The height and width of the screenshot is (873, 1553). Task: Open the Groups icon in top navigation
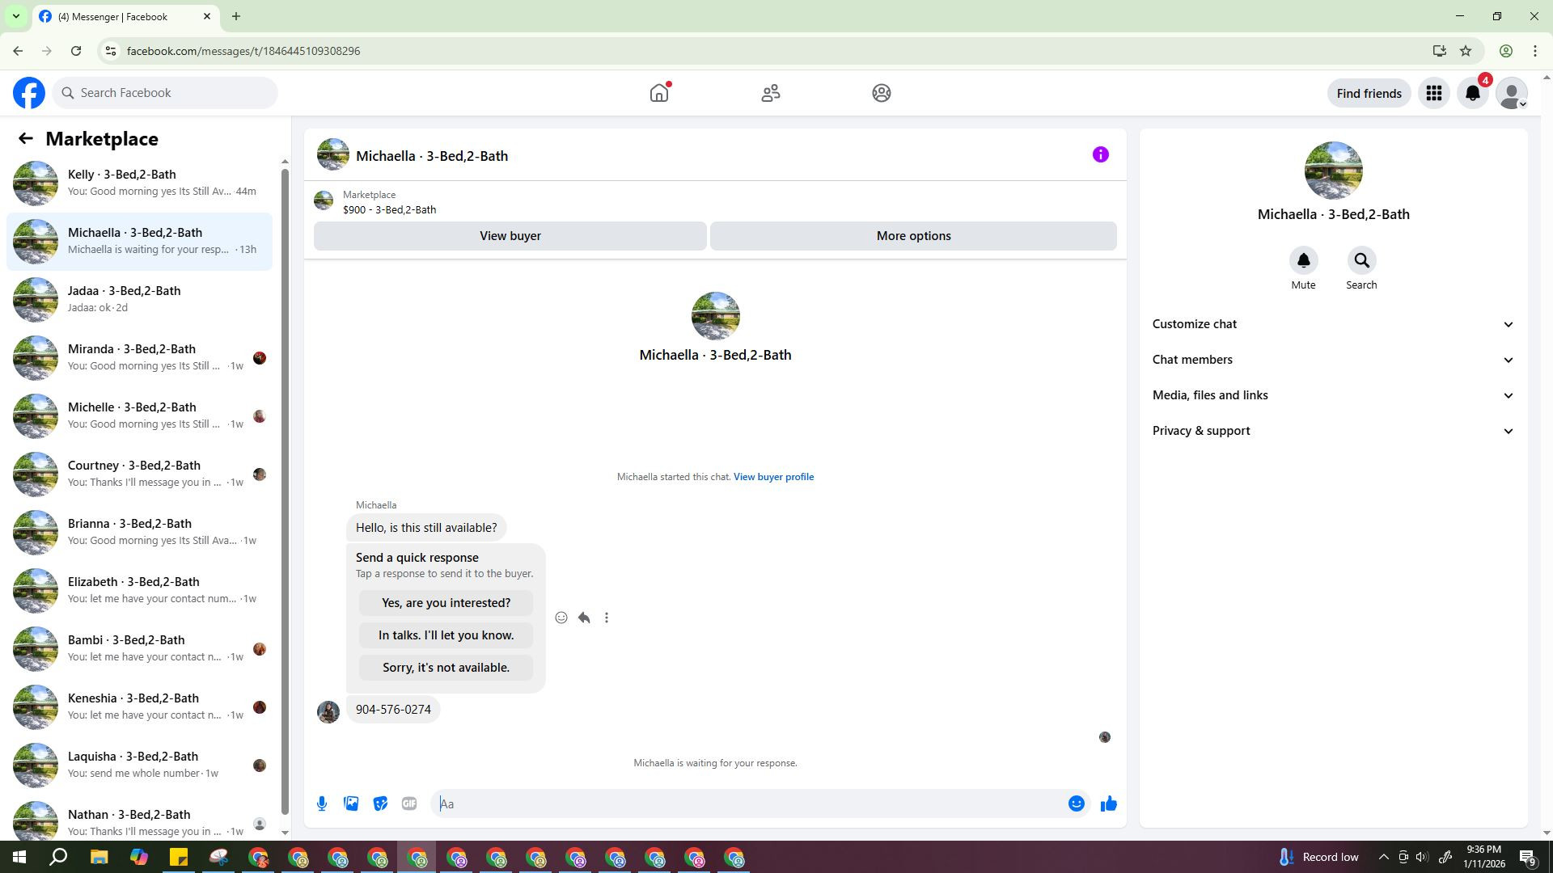coord(882,93)
